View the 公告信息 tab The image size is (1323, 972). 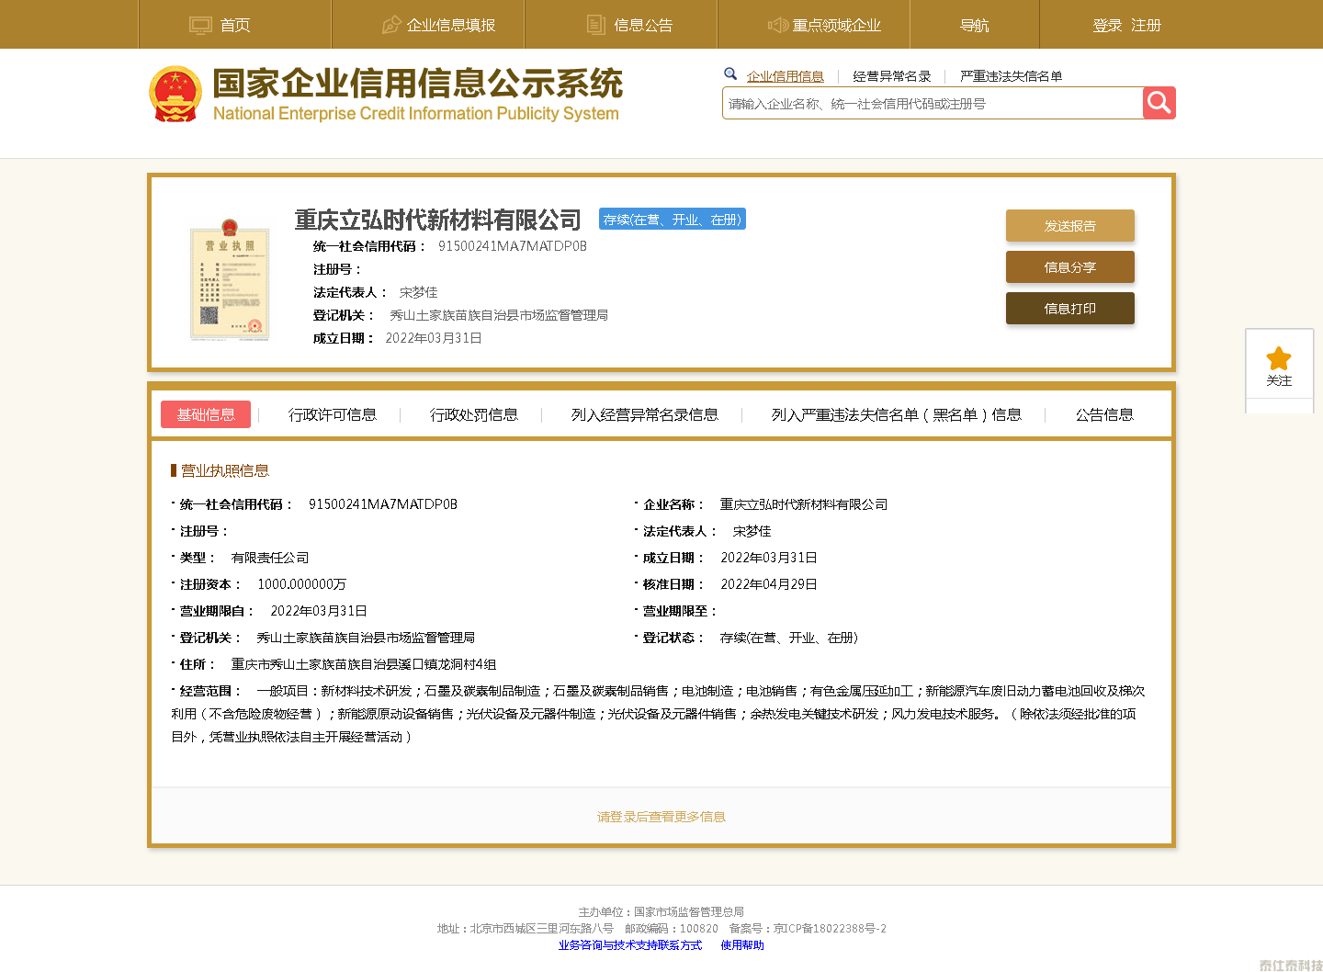click(1105, 414)
